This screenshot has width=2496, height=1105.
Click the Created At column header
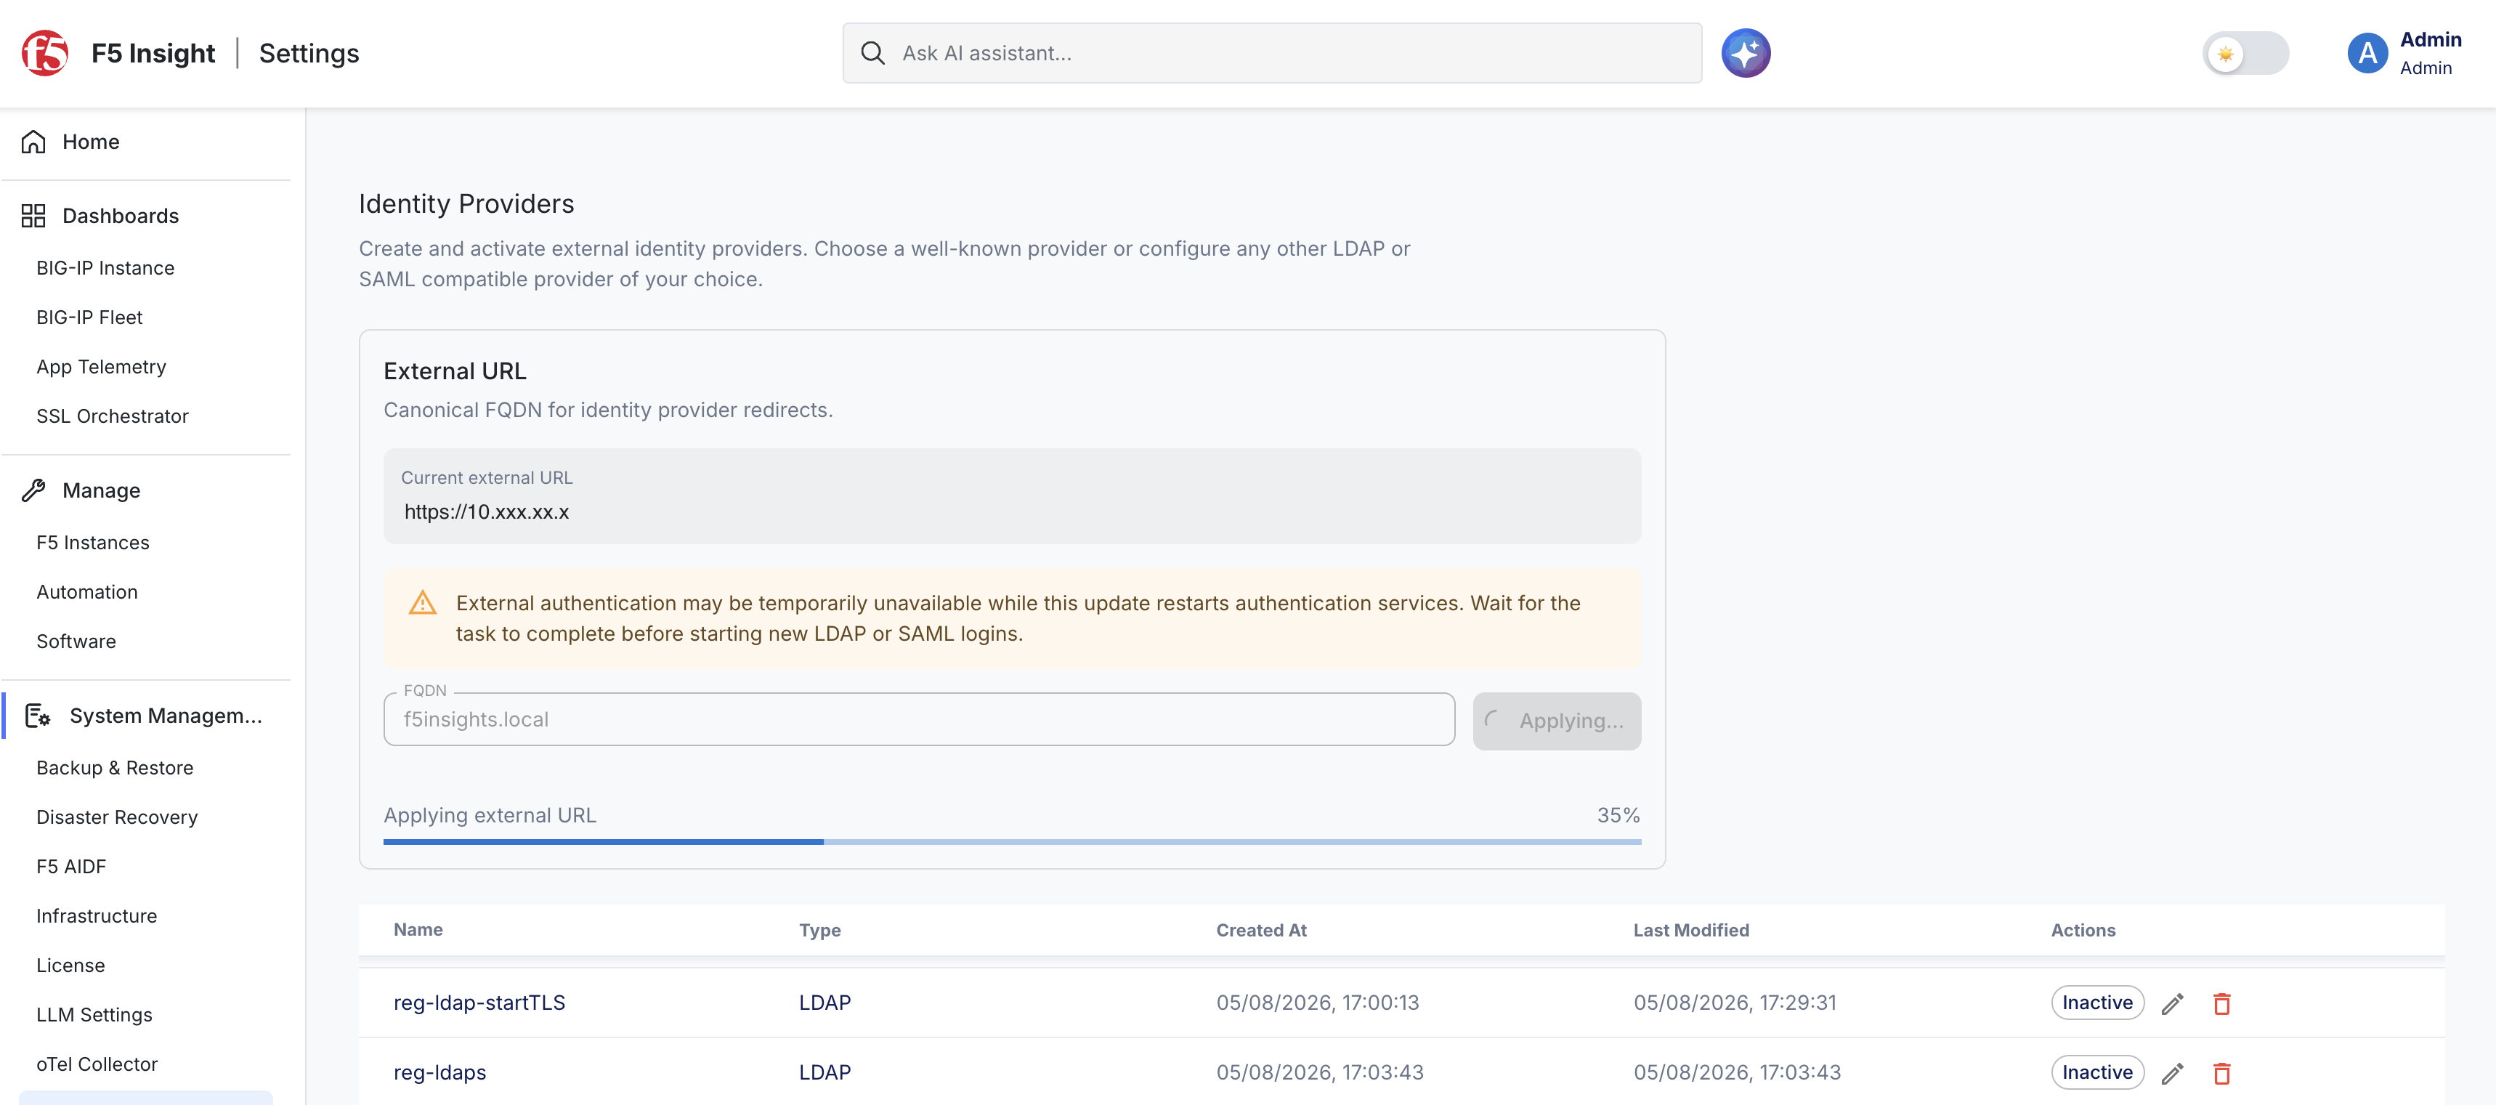click(1260, 930)
